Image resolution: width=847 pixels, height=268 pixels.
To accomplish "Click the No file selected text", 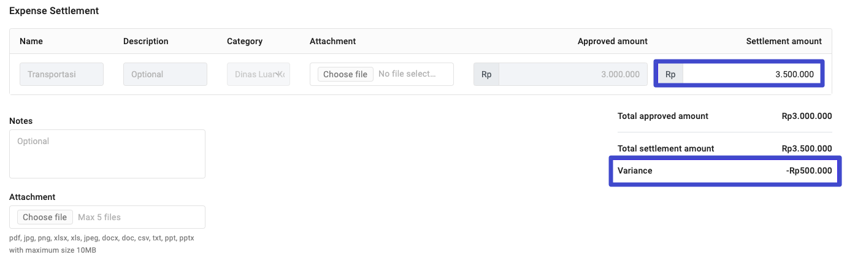I will tap(407, 74).
